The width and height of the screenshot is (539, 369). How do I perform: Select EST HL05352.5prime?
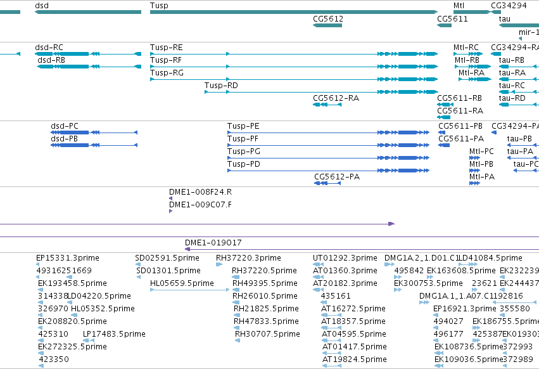tap(103, 309)
